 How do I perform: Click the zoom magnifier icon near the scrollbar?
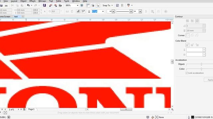(172, 109)
